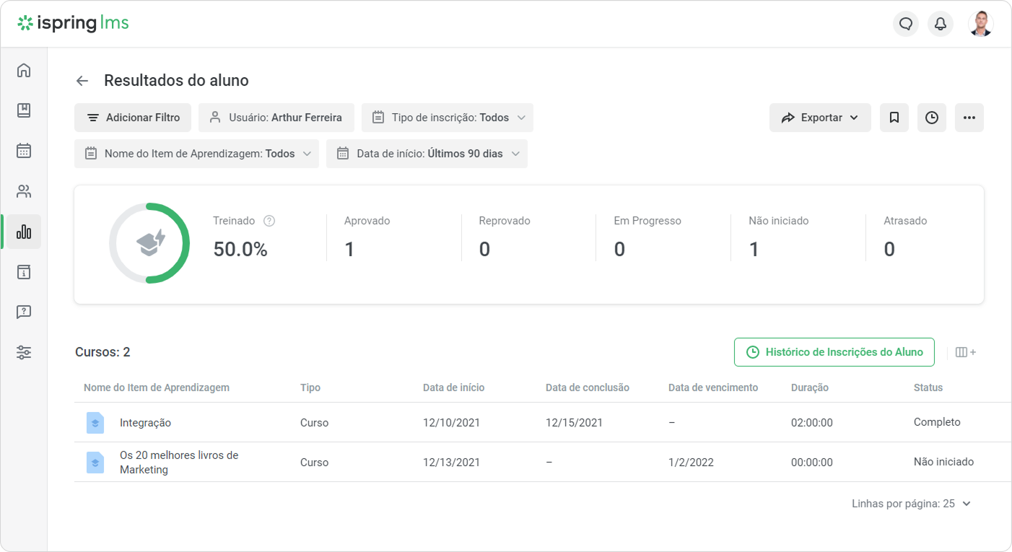Image resolution: width=1012 pixels, height=552 pixels.
Task: Click the add columns icon
Action: (965, 352)
